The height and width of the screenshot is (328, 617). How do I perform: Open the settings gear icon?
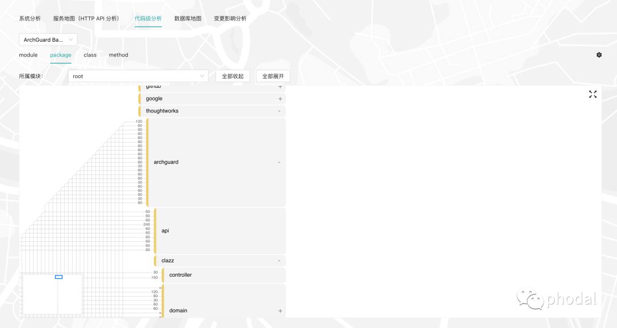tap(599, 55)
